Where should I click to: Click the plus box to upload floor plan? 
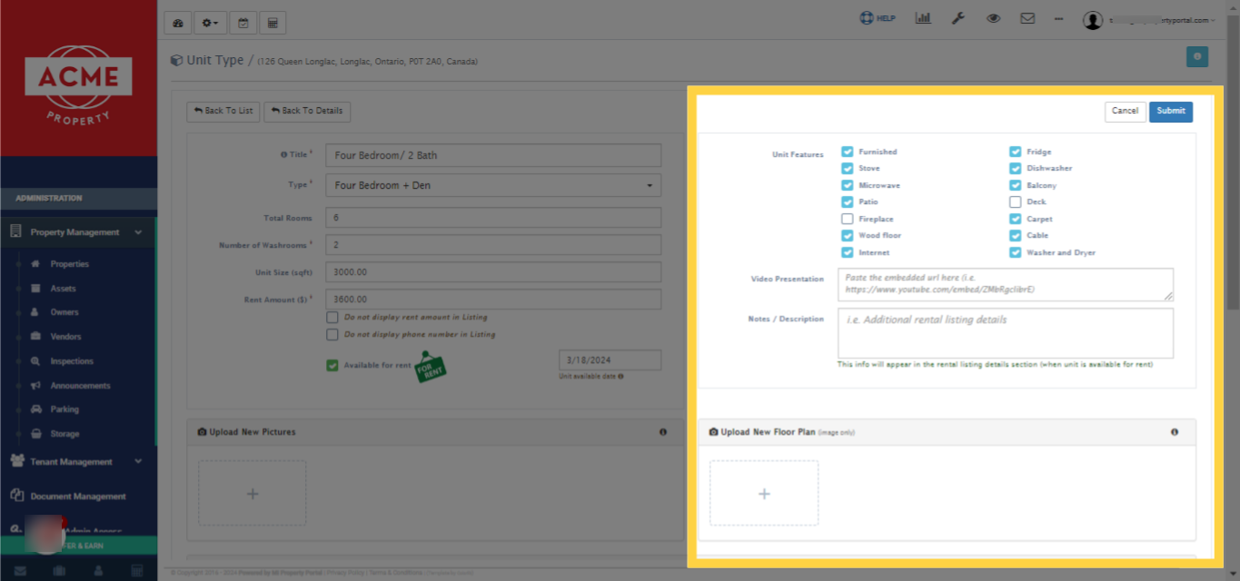(764, 493)
